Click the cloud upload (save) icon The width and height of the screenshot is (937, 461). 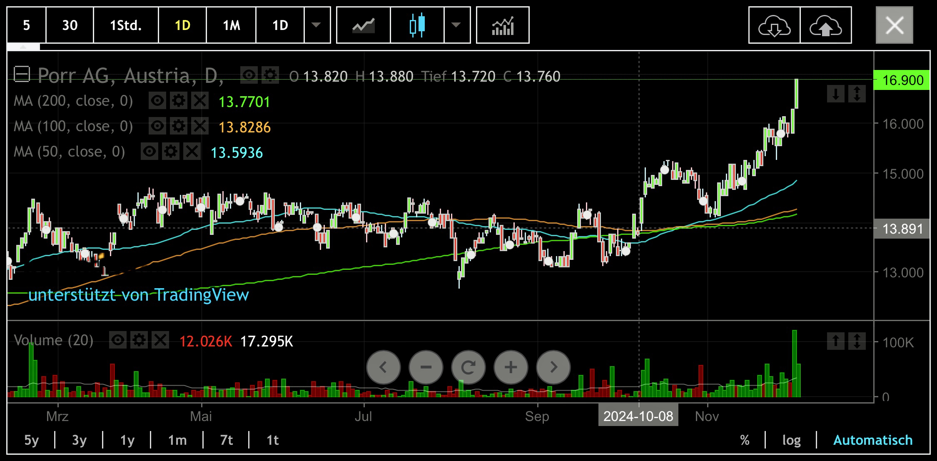(x=826, y=25)
